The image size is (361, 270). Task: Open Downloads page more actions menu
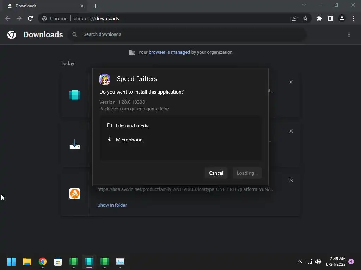coord(349,35)
